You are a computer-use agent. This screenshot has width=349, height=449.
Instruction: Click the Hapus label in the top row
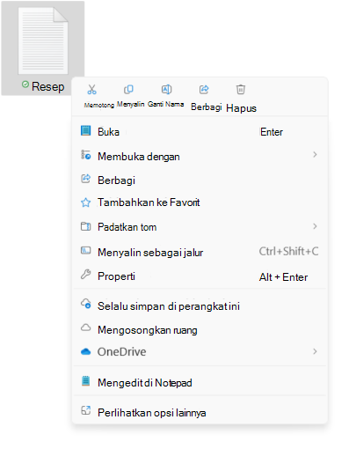tap(241, 108)
